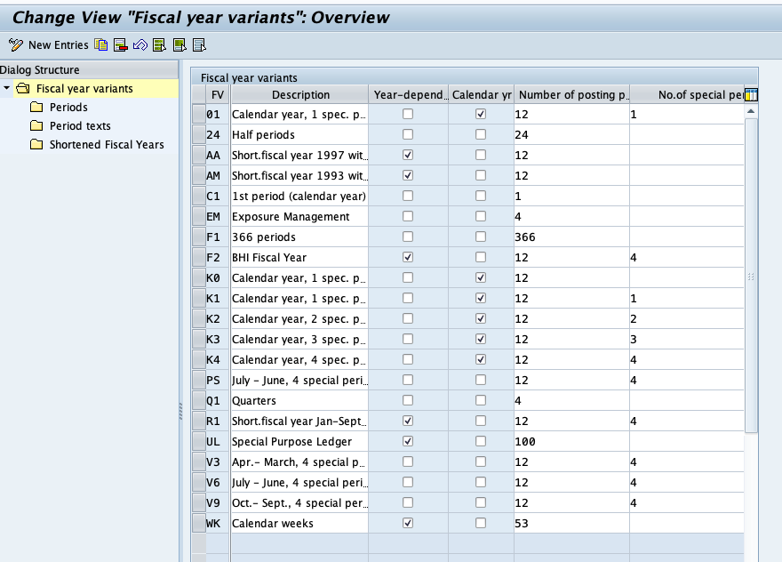Open the Fiscal year variants folder
782x562 pixels.
84,88
